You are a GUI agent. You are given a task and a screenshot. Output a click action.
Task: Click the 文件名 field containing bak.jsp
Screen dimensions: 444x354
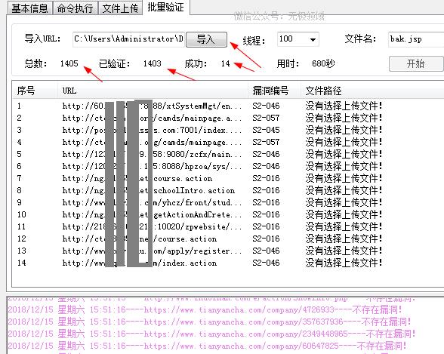tap(416, 39)
